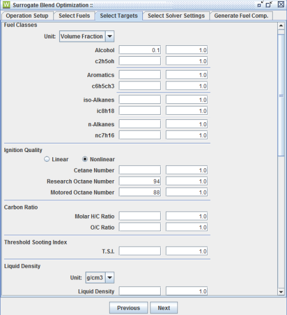Click the Research Octane Number label
This screenshot has width=287, height=315.
click(80, 181)
